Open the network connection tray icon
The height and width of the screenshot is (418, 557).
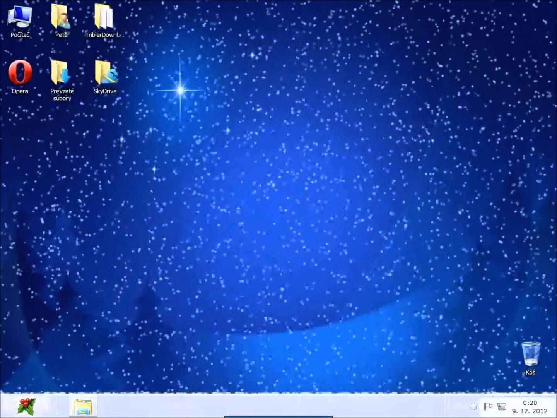click(502, 406)
